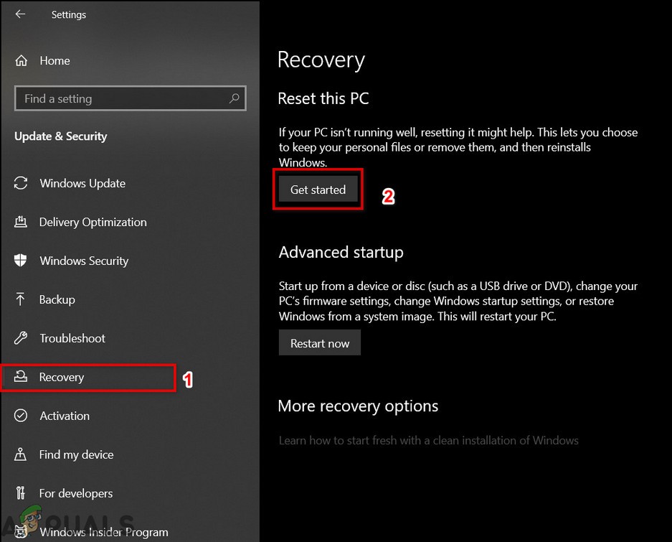Click the Delivery Optimization icon

[21, 222]
